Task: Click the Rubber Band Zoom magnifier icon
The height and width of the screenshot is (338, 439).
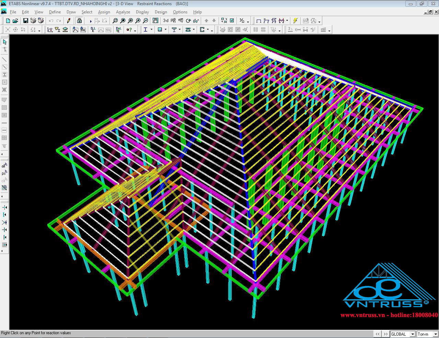Action: pyautogui.click(x=115, y=21)
